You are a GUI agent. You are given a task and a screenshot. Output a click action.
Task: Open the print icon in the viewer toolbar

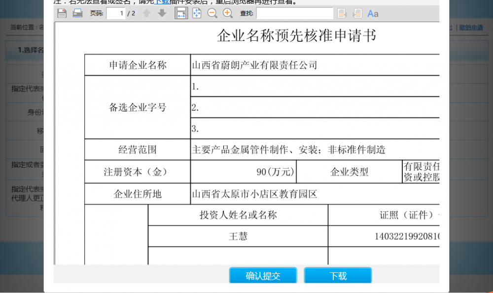pyautogui.click(x=76, y=13)
